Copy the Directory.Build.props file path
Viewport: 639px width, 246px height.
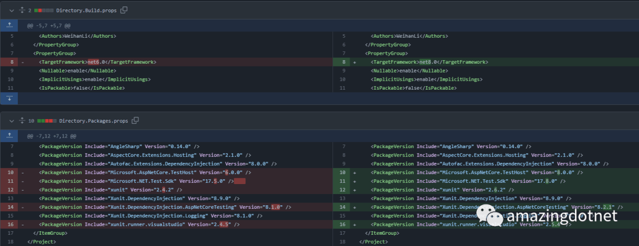pyautogui.click(x=124, y=10)
